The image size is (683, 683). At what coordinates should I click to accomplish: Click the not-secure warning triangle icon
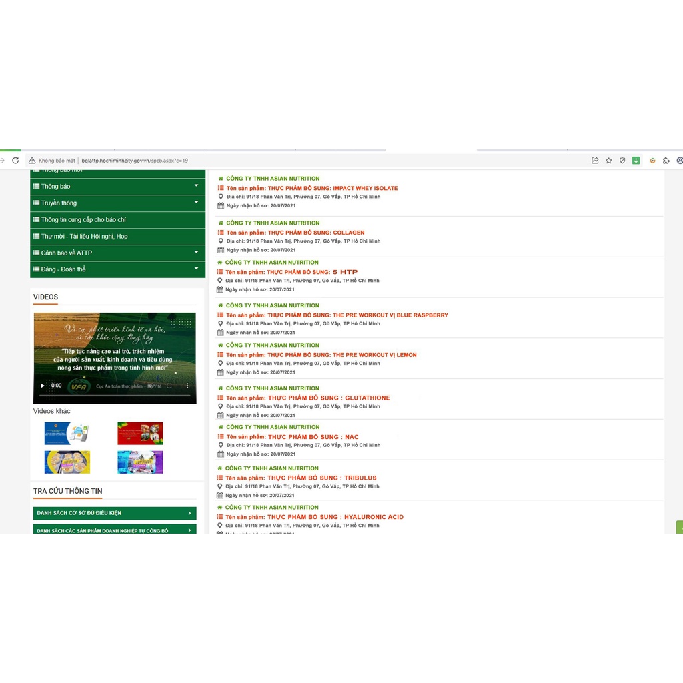coord(32,161)
